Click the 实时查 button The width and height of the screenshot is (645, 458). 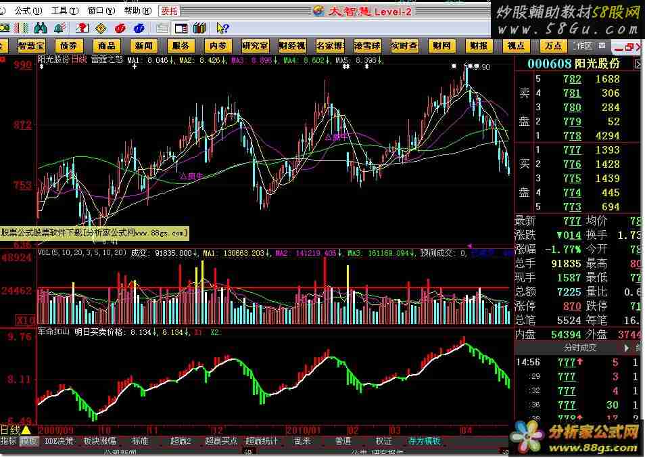[x=404, y=46]
